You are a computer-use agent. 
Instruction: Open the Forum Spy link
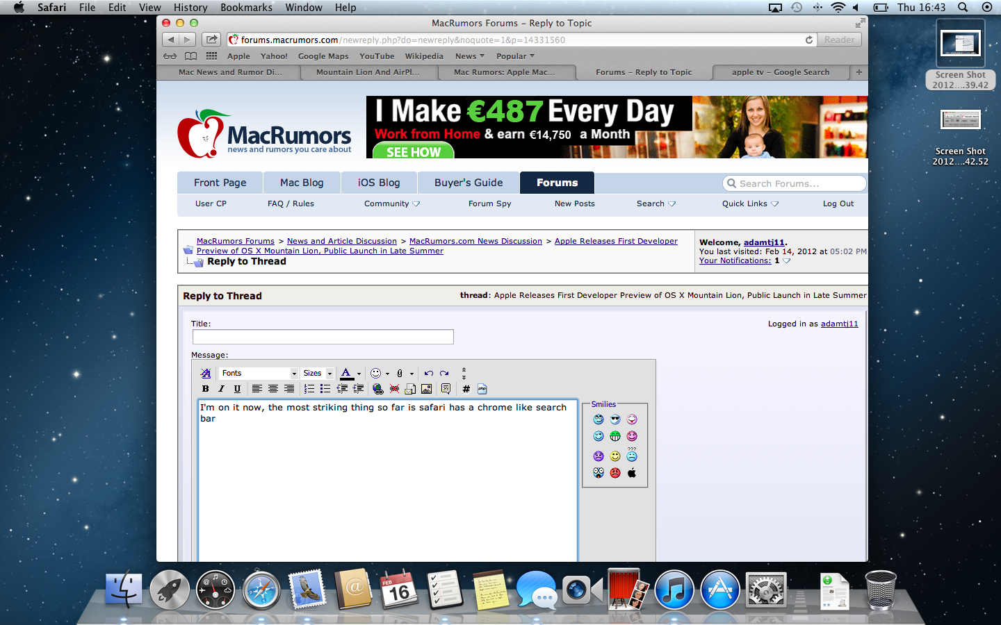pyautogui.click(x=489, y=203)
